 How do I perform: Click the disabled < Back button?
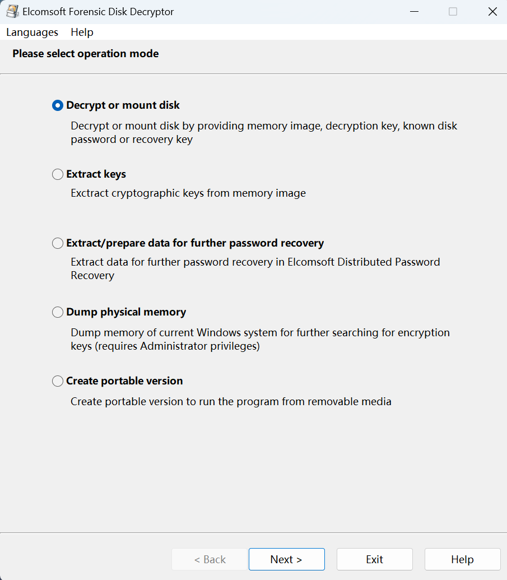(x=210, y=559)
